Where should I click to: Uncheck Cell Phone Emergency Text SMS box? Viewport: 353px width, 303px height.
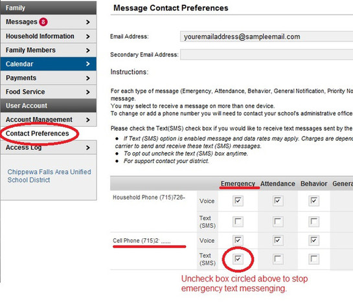pos(238,259)
